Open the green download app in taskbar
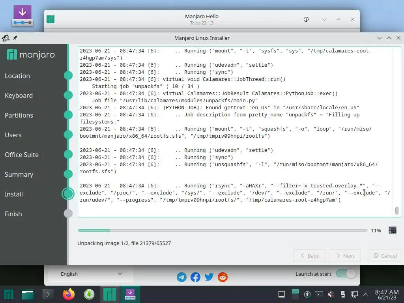Image resolution: width=404 pixels, height=303 pixels. pos(89,294)
